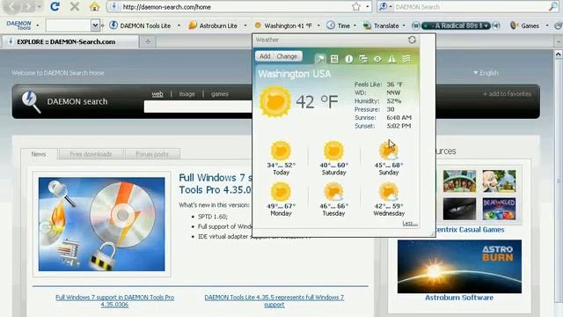Screen dimensions: 563x317
Task: Choose the games search category
Action: tap(220, 94)
